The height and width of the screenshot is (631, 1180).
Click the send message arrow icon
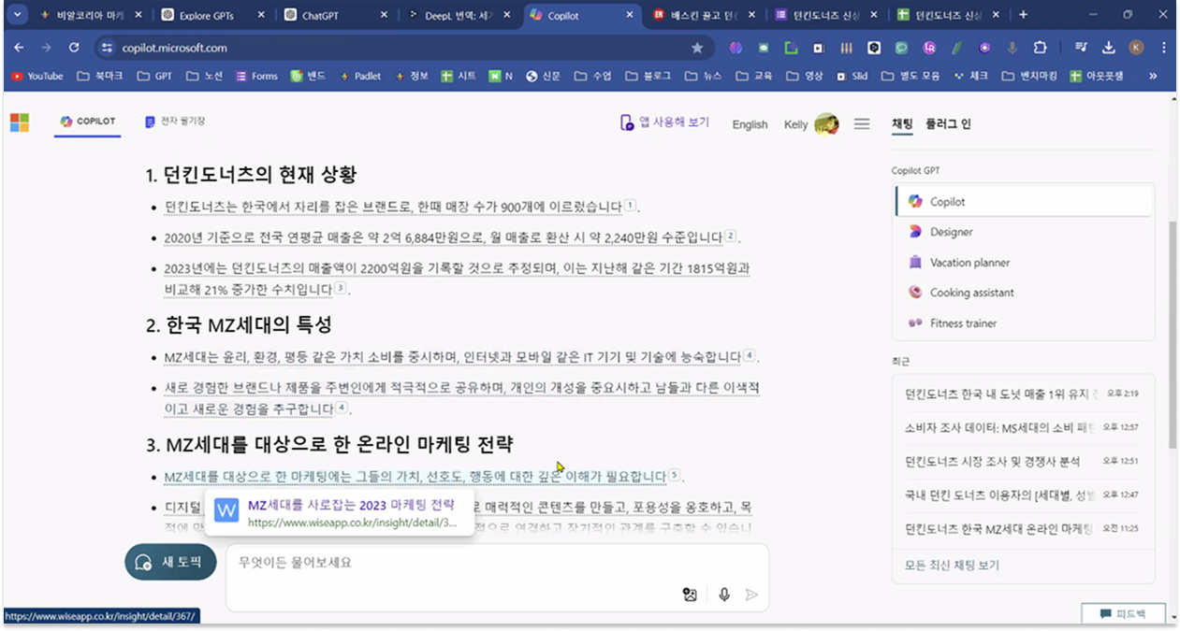(x=752, y=595)
